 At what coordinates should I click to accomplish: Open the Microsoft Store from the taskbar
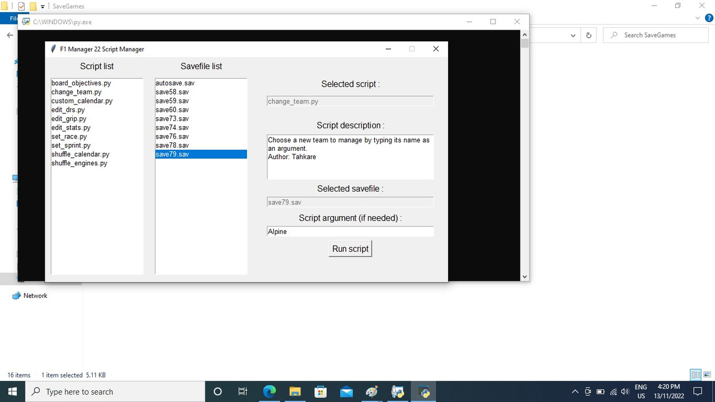point(320,391)
